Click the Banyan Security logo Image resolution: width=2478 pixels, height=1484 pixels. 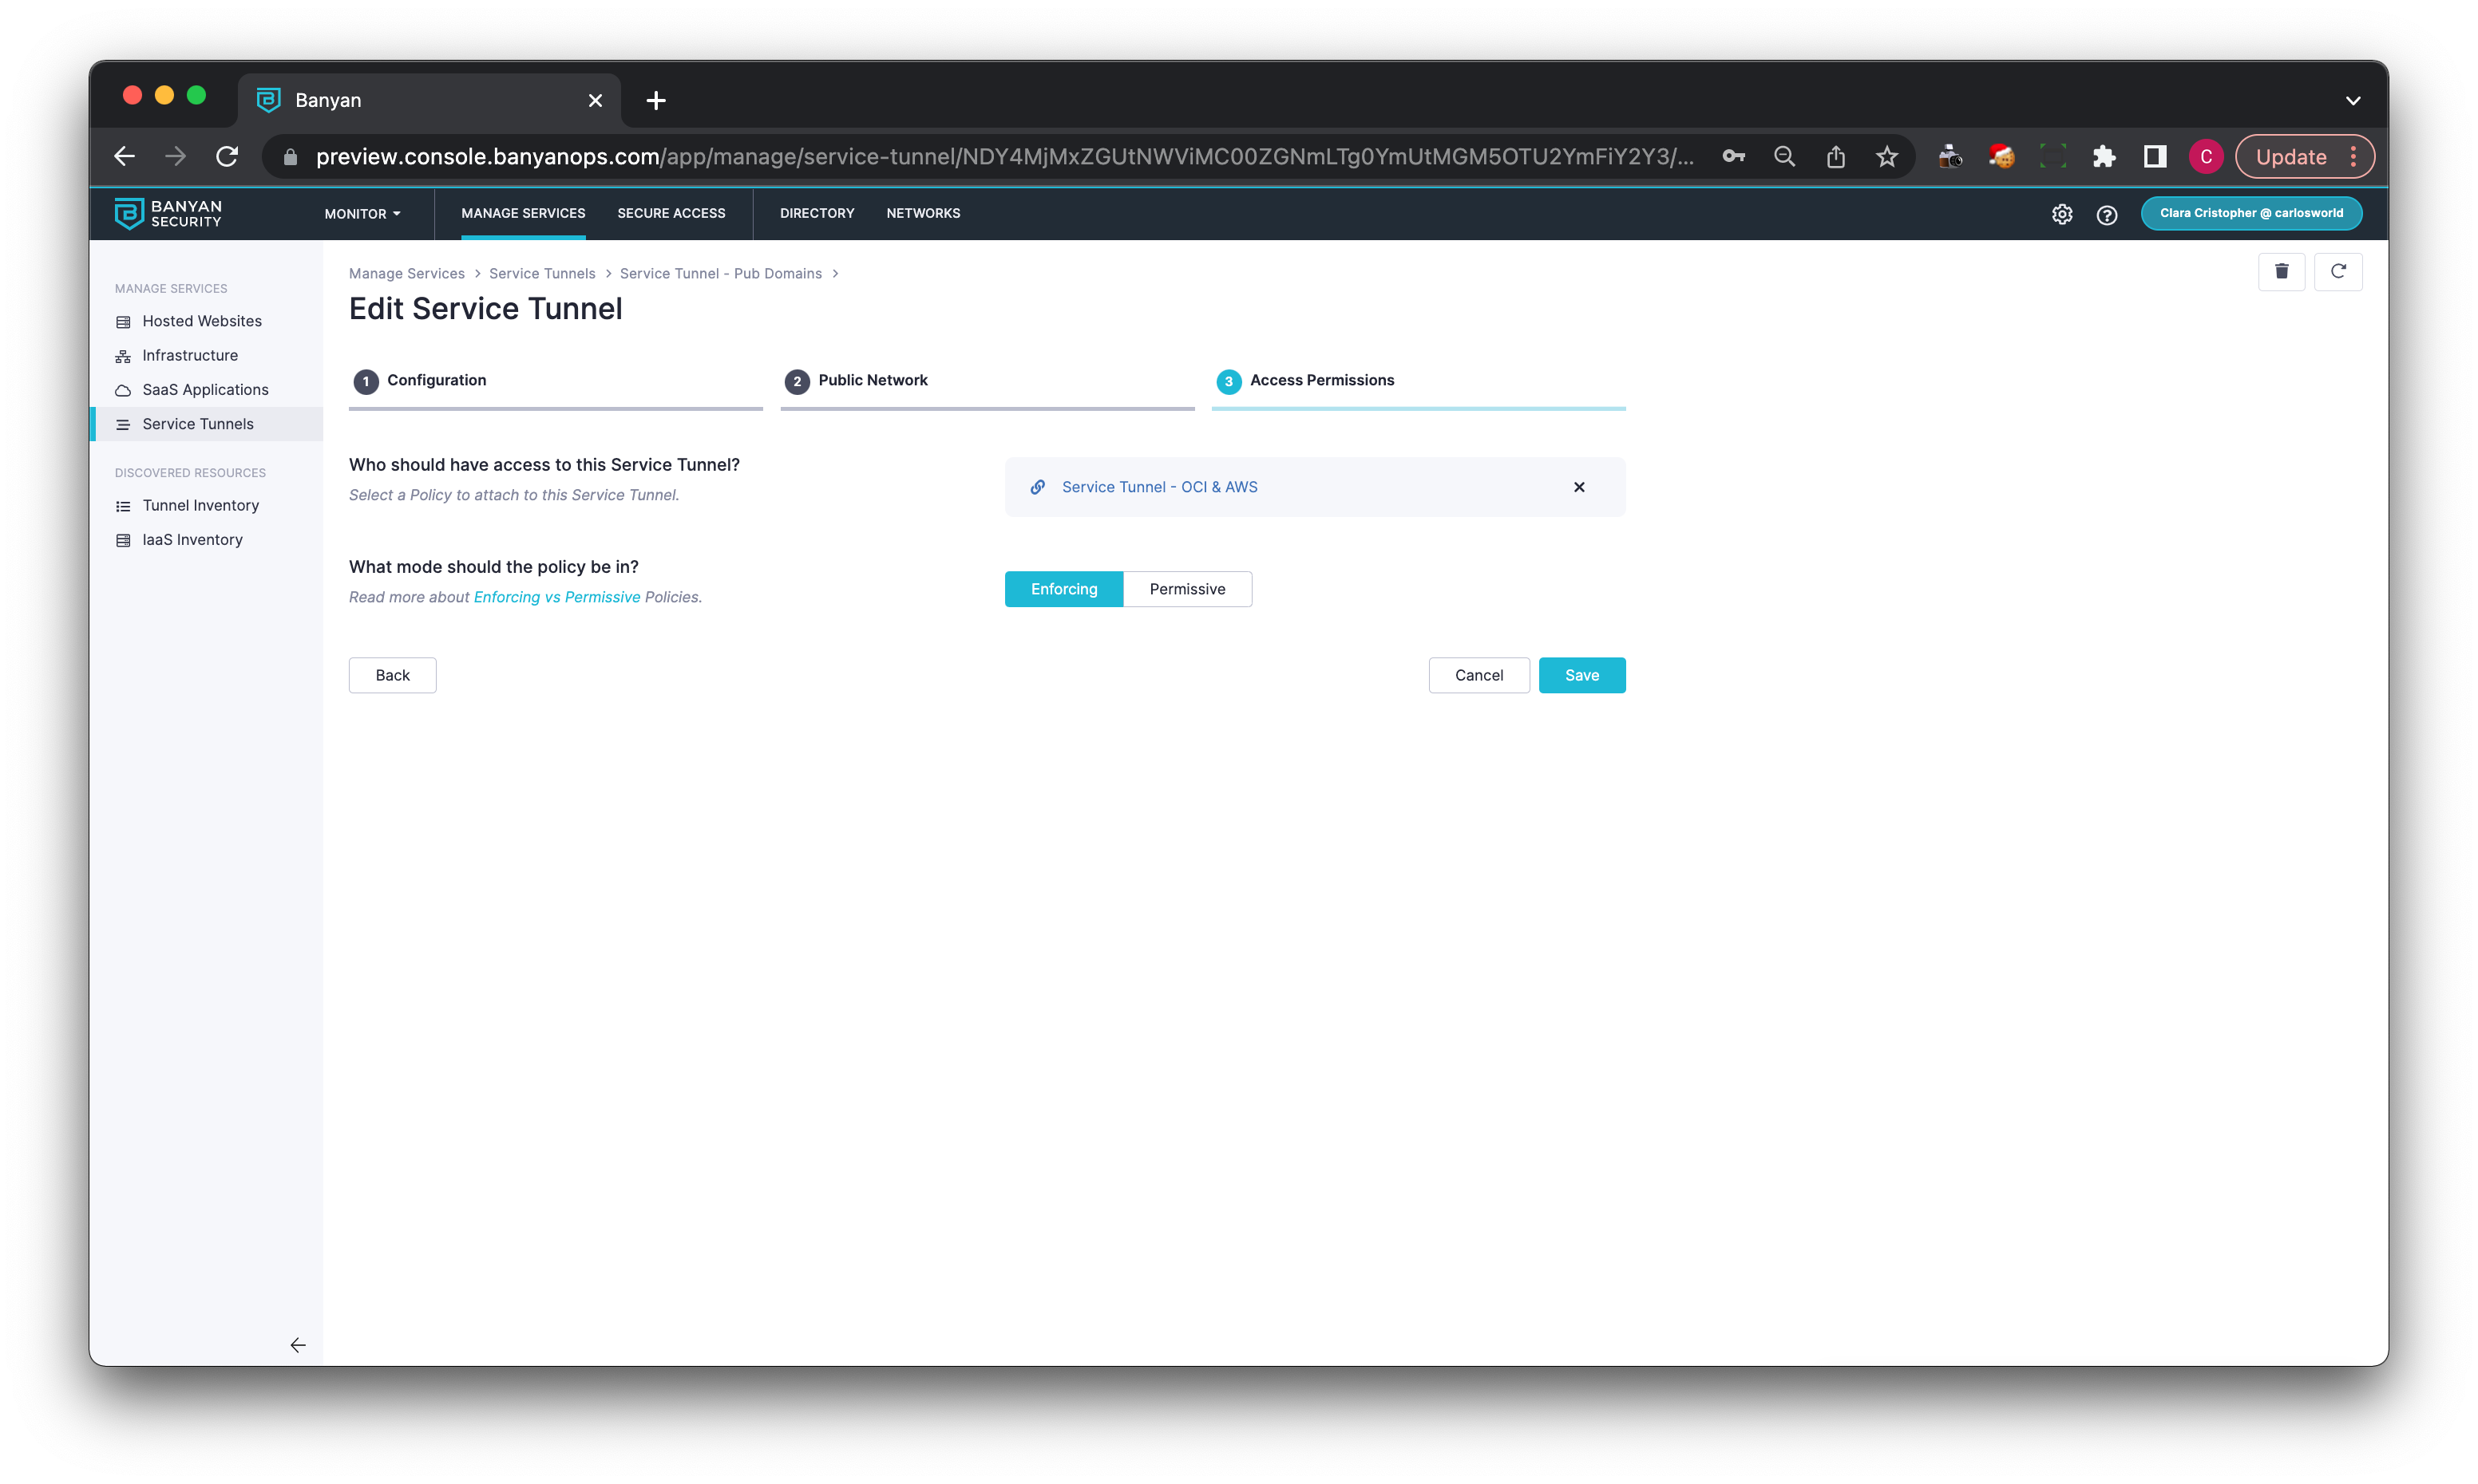pos(168,213)
